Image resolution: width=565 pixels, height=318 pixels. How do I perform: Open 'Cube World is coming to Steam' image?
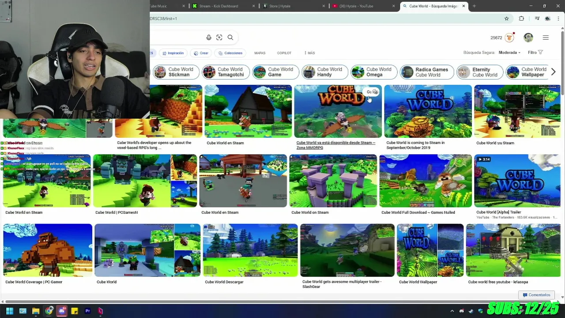point(428,111)
